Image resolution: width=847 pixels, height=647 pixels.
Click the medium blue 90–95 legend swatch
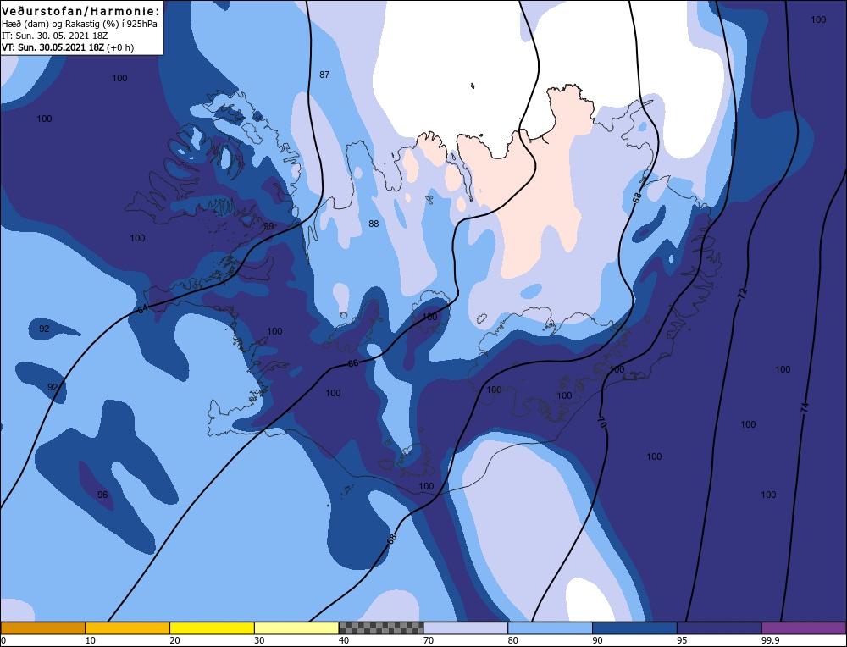(x=634, y=628)
